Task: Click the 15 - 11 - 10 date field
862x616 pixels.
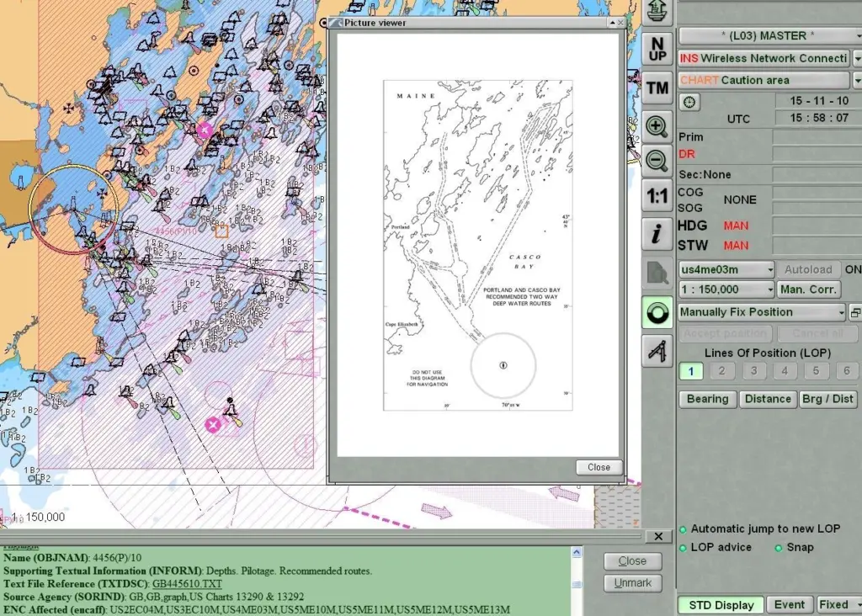Action: (x=818, y=100)
